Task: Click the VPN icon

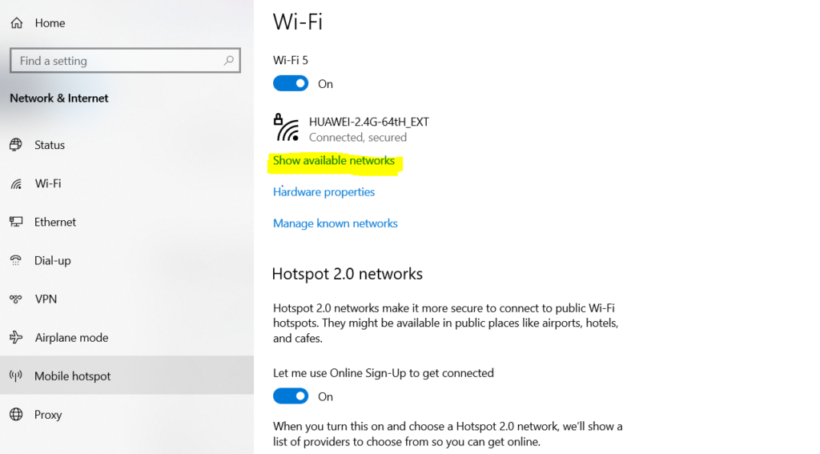Action: (x=16, y=299)
